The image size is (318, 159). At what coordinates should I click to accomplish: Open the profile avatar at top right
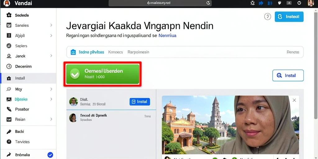click(311, 3)
